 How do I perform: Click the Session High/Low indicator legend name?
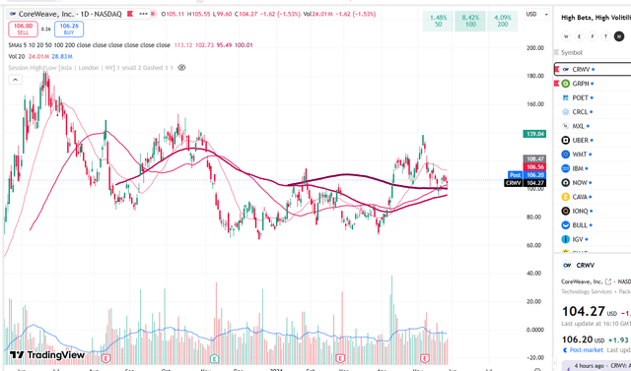click(x=91, y=68)
